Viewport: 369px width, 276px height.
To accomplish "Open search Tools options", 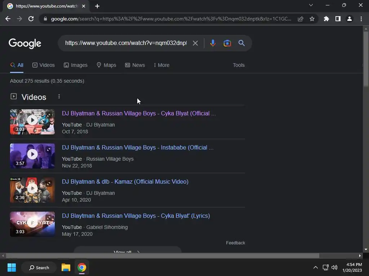I will coord(239,65).
